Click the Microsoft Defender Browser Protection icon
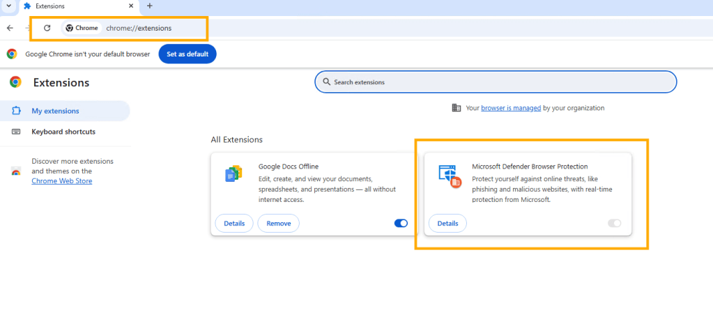Viewport: 713px width, 319px height. point(450,176)
